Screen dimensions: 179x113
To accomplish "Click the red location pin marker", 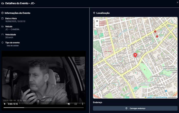I will [x=135, y=55].
